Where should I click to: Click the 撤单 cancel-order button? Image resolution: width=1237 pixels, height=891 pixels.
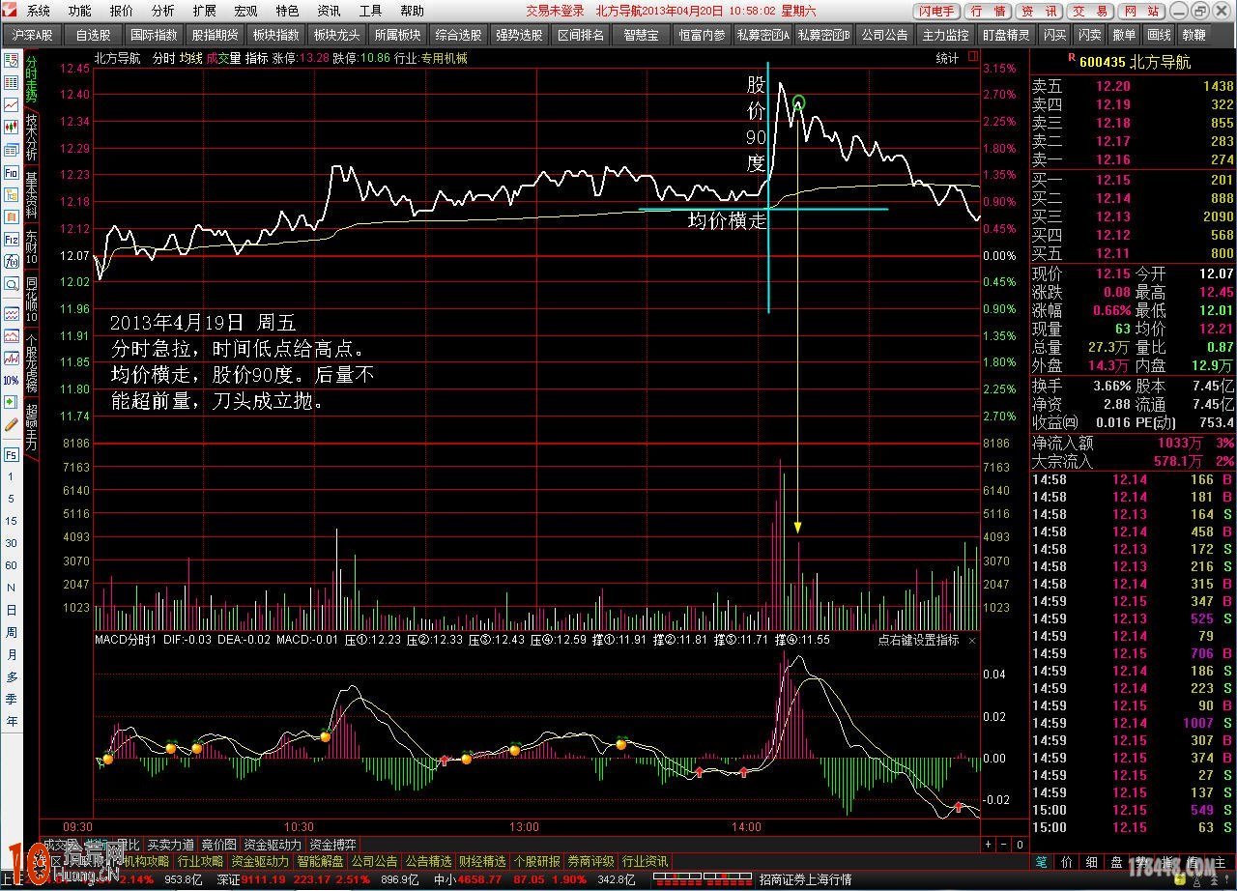1125,35
